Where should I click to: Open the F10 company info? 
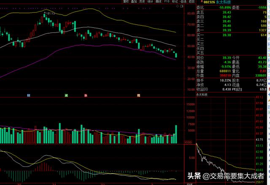[167, 2]
